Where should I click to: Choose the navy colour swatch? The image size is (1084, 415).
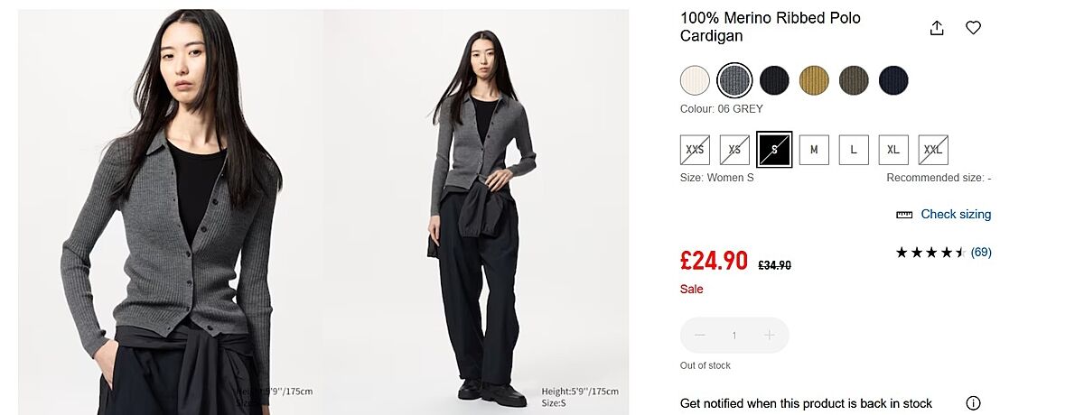[893, 80]
